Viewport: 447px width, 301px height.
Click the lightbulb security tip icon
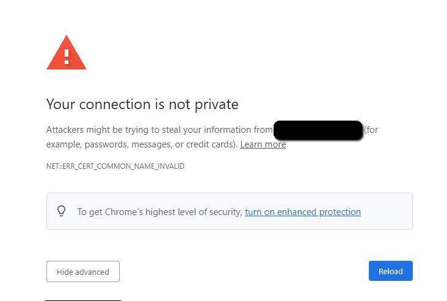[x=61, y=211]
